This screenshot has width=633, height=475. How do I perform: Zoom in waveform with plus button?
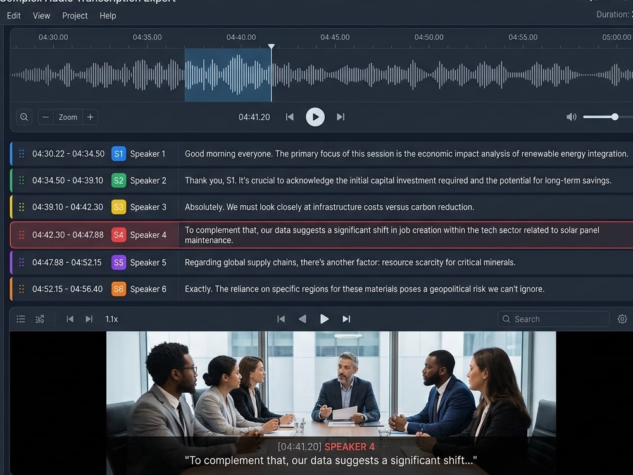[x=91, y=117]
